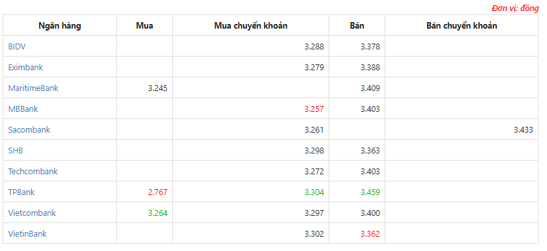Open the Eximbank link
547x251 pixels.
(25, 67)
